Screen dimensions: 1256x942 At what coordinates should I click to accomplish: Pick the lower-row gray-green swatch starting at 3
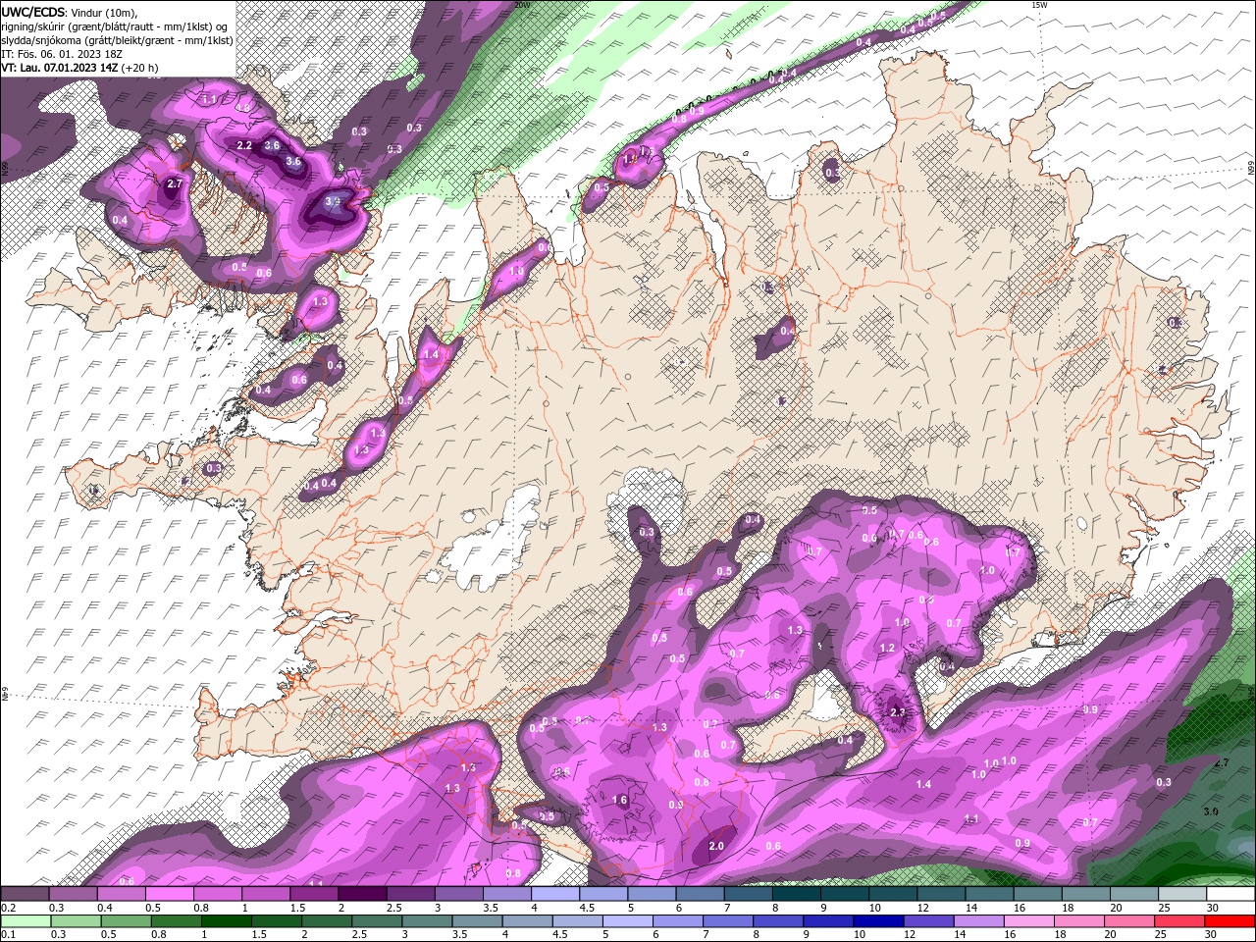(425, 921)
